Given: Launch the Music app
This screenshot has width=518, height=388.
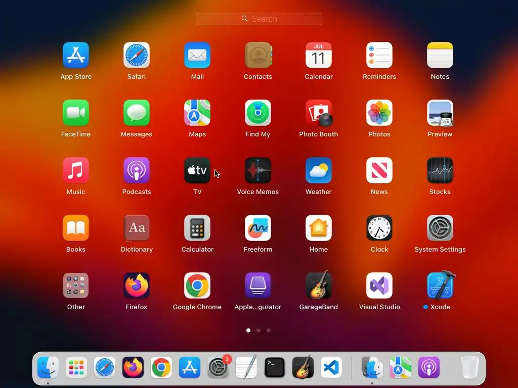Looking at the screenshot, I should tap(76, 170).
